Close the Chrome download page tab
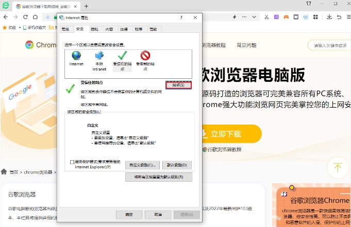This screenshot has height=227, width=351. [75, 7]
